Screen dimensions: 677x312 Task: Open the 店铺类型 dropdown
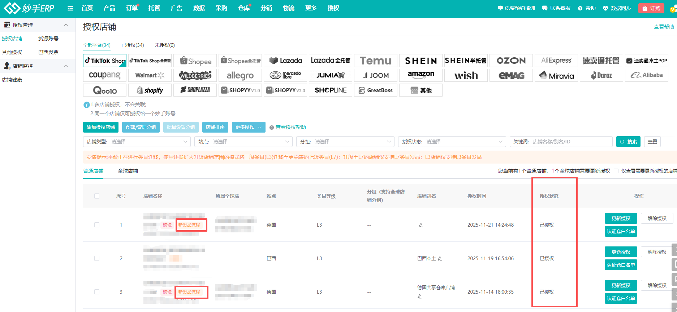coord(137,142)
